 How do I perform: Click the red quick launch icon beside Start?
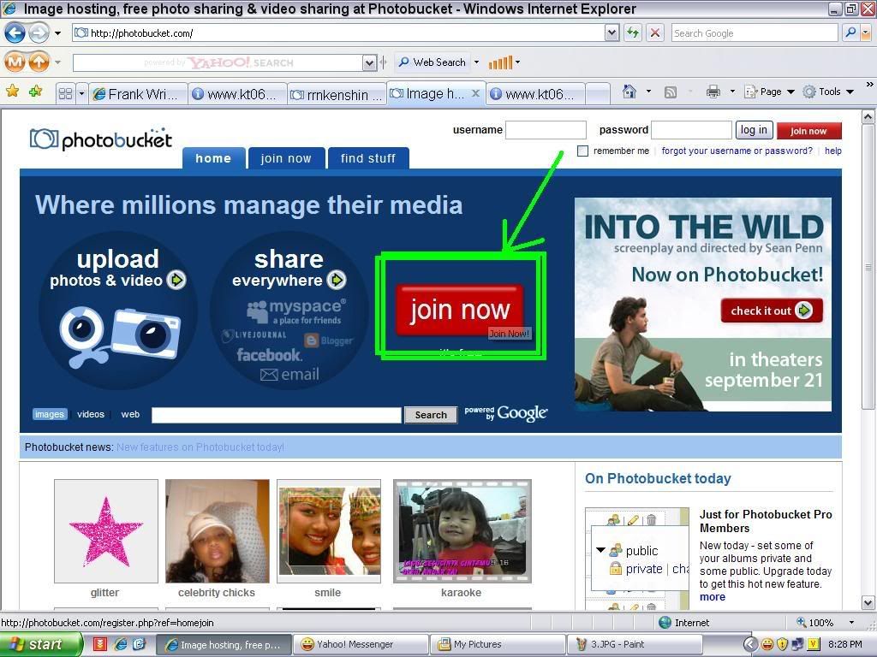click(100, 644)
